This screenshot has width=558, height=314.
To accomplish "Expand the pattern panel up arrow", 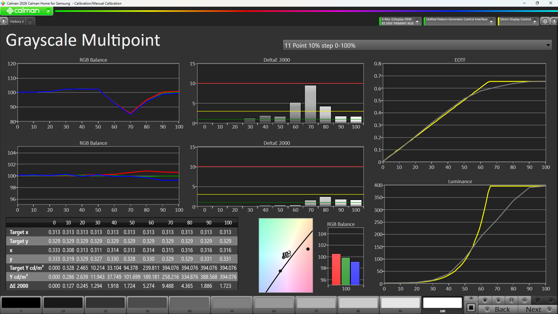I will tap(471, 298).
